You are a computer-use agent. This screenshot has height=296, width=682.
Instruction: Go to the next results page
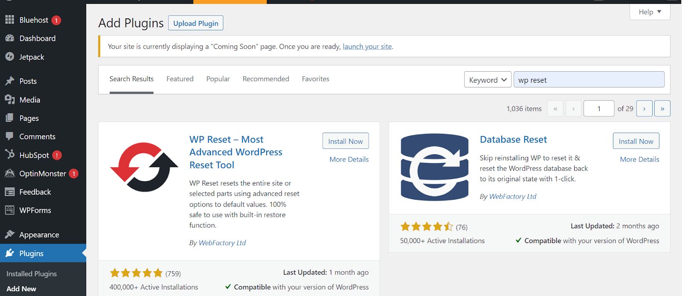(x=644, y=108)
